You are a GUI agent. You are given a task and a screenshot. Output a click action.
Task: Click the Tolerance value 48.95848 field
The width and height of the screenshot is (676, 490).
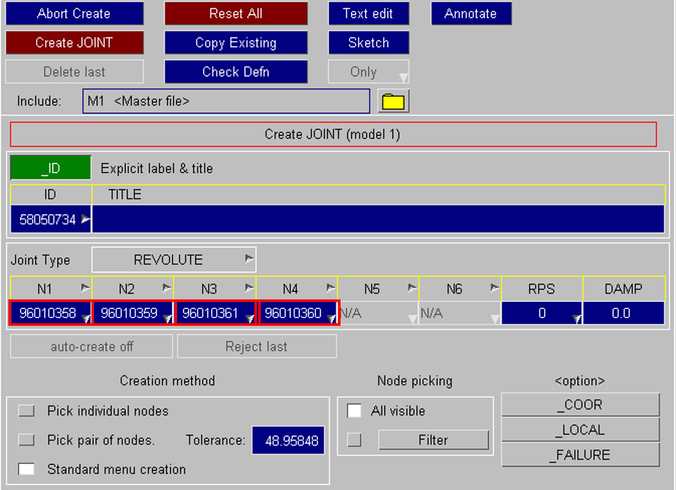(288, 440)
